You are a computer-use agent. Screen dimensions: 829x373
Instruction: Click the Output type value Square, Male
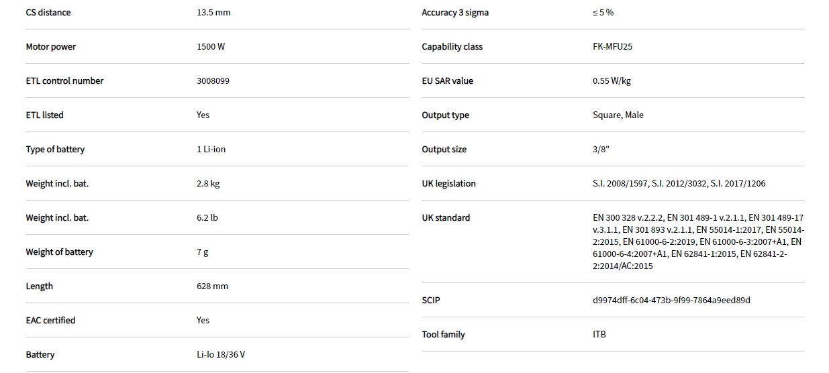pos(618,115)
